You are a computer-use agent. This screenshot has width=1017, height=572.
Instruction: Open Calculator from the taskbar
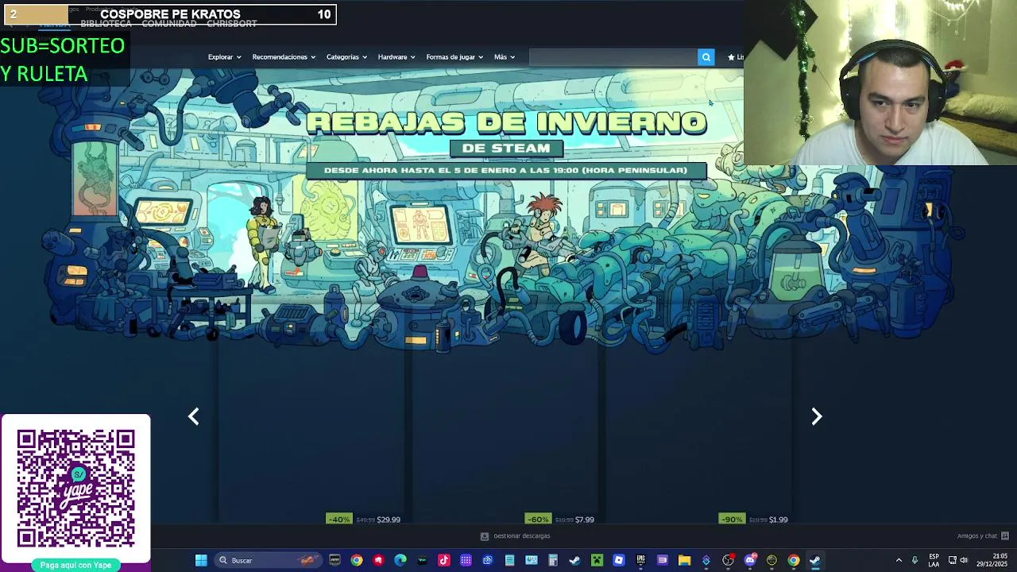tap(553, 561)
